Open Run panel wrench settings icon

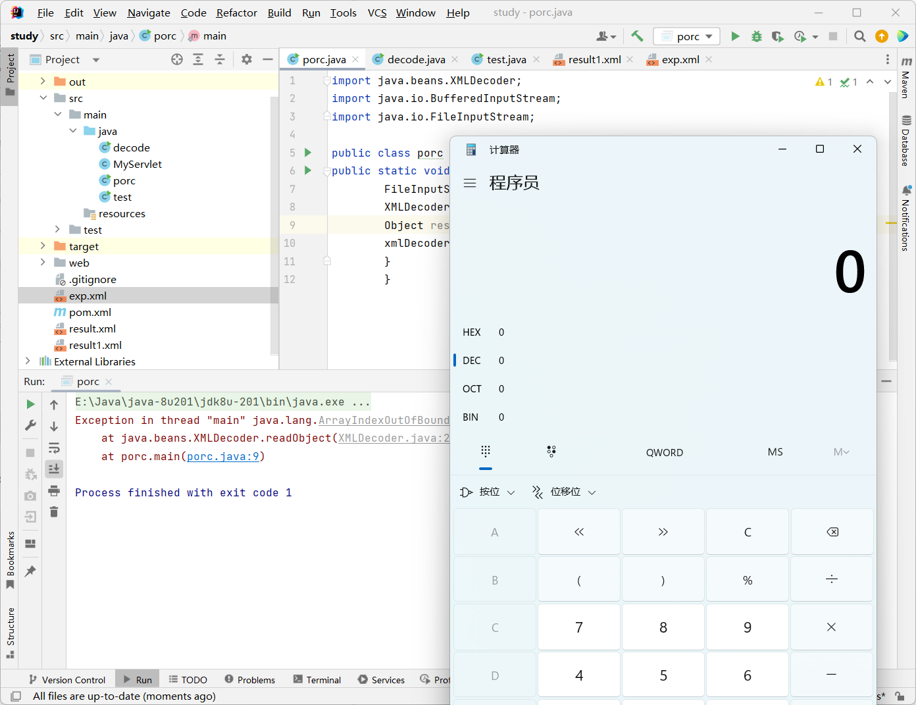[30, 426]
